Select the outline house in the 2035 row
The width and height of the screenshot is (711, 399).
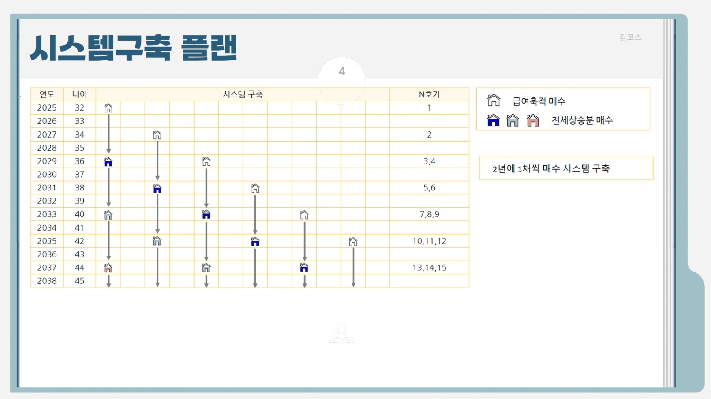pos(353,242)
